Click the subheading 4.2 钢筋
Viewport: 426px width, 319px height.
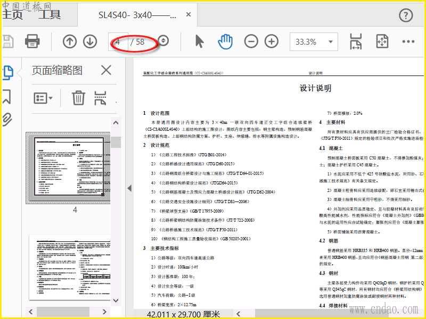click(x=329, y=241)
